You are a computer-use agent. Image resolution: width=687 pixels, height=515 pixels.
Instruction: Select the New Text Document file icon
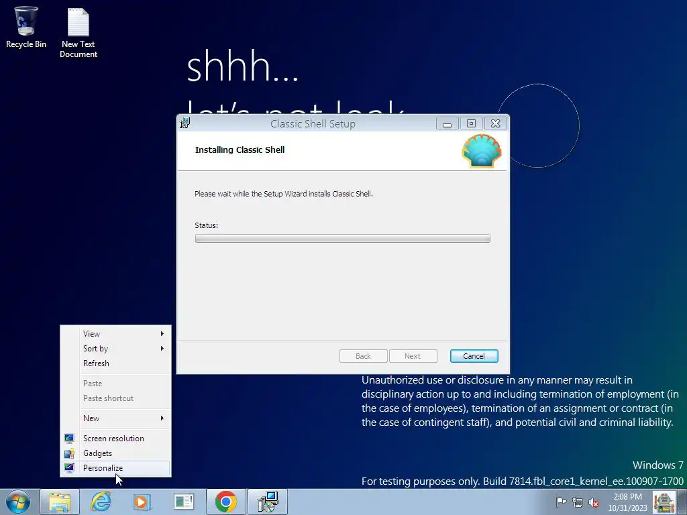(x=78, y=32)
